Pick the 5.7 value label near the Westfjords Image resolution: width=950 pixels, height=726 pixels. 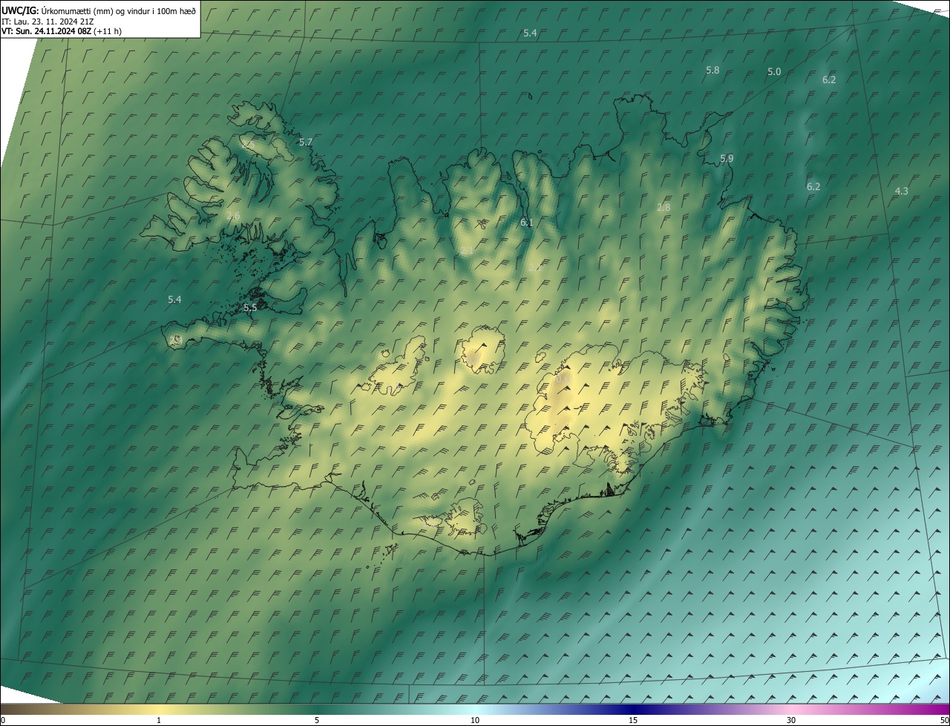pyautogui.click(x=306, y=141)
